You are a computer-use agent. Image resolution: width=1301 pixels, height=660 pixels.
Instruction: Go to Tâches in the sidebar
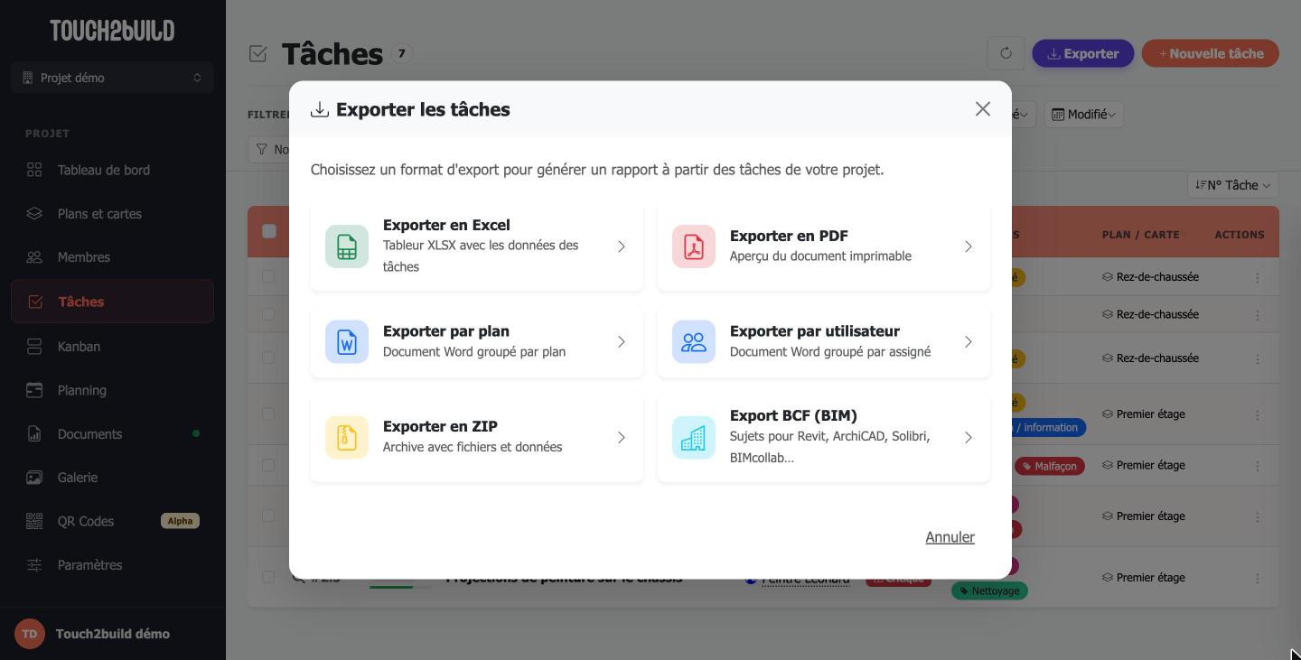113,302
